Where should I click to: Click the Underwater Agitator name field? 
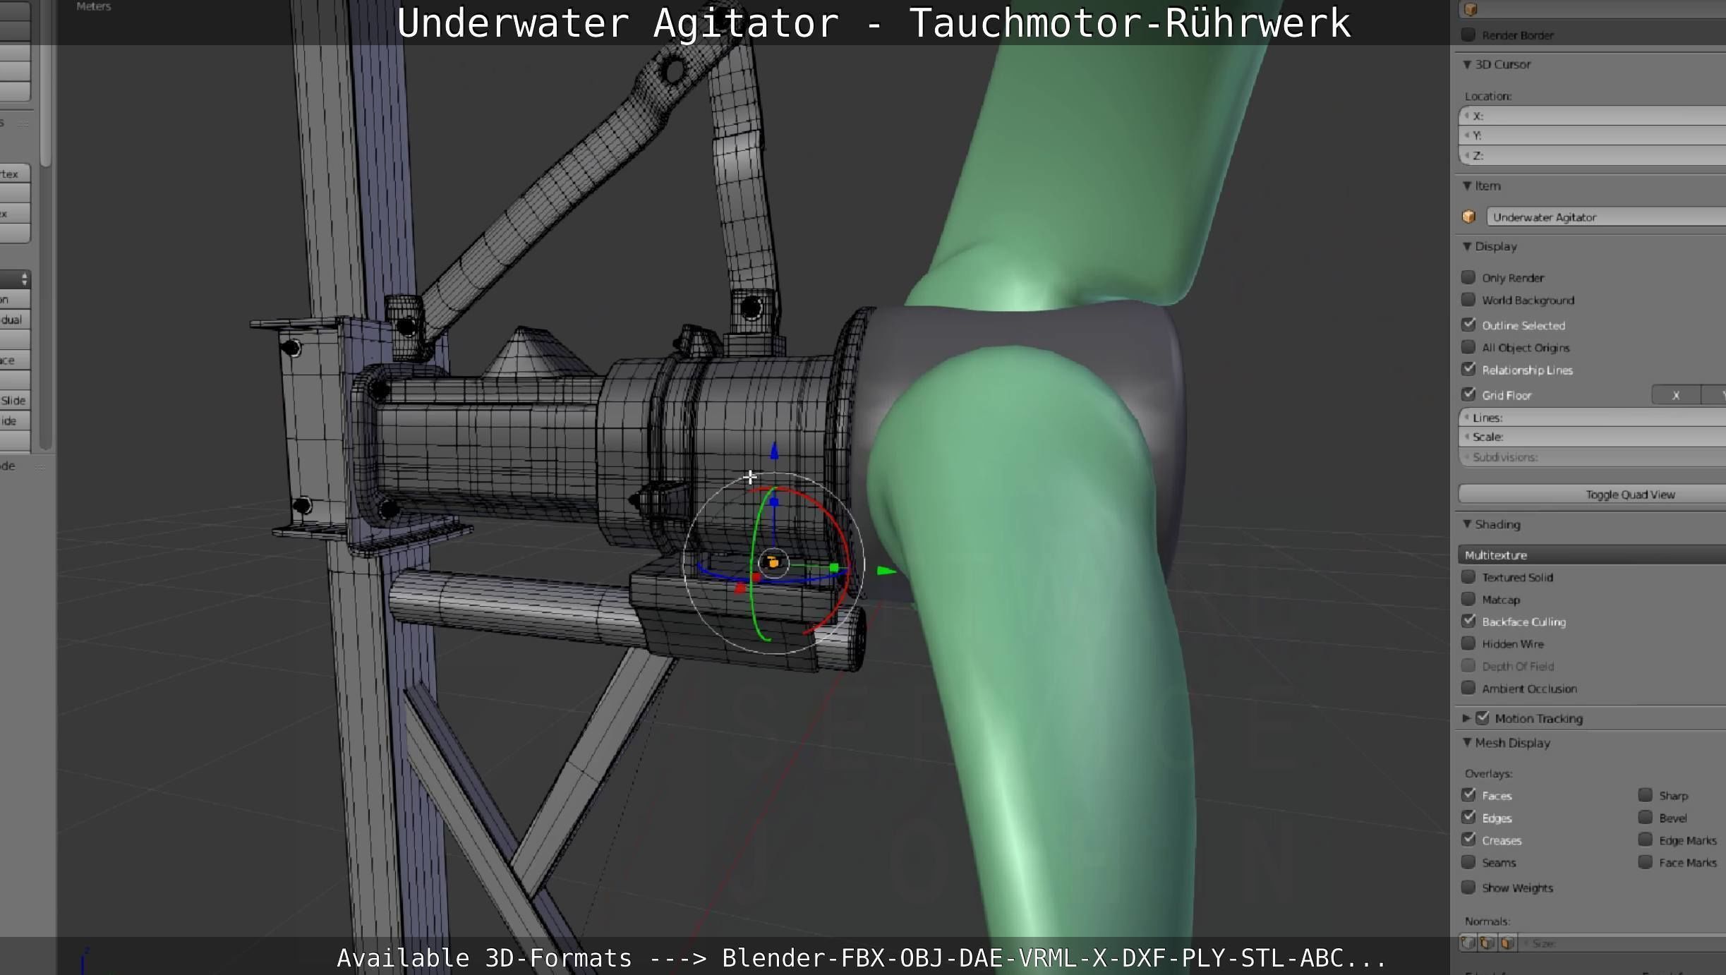point(1606,217)
